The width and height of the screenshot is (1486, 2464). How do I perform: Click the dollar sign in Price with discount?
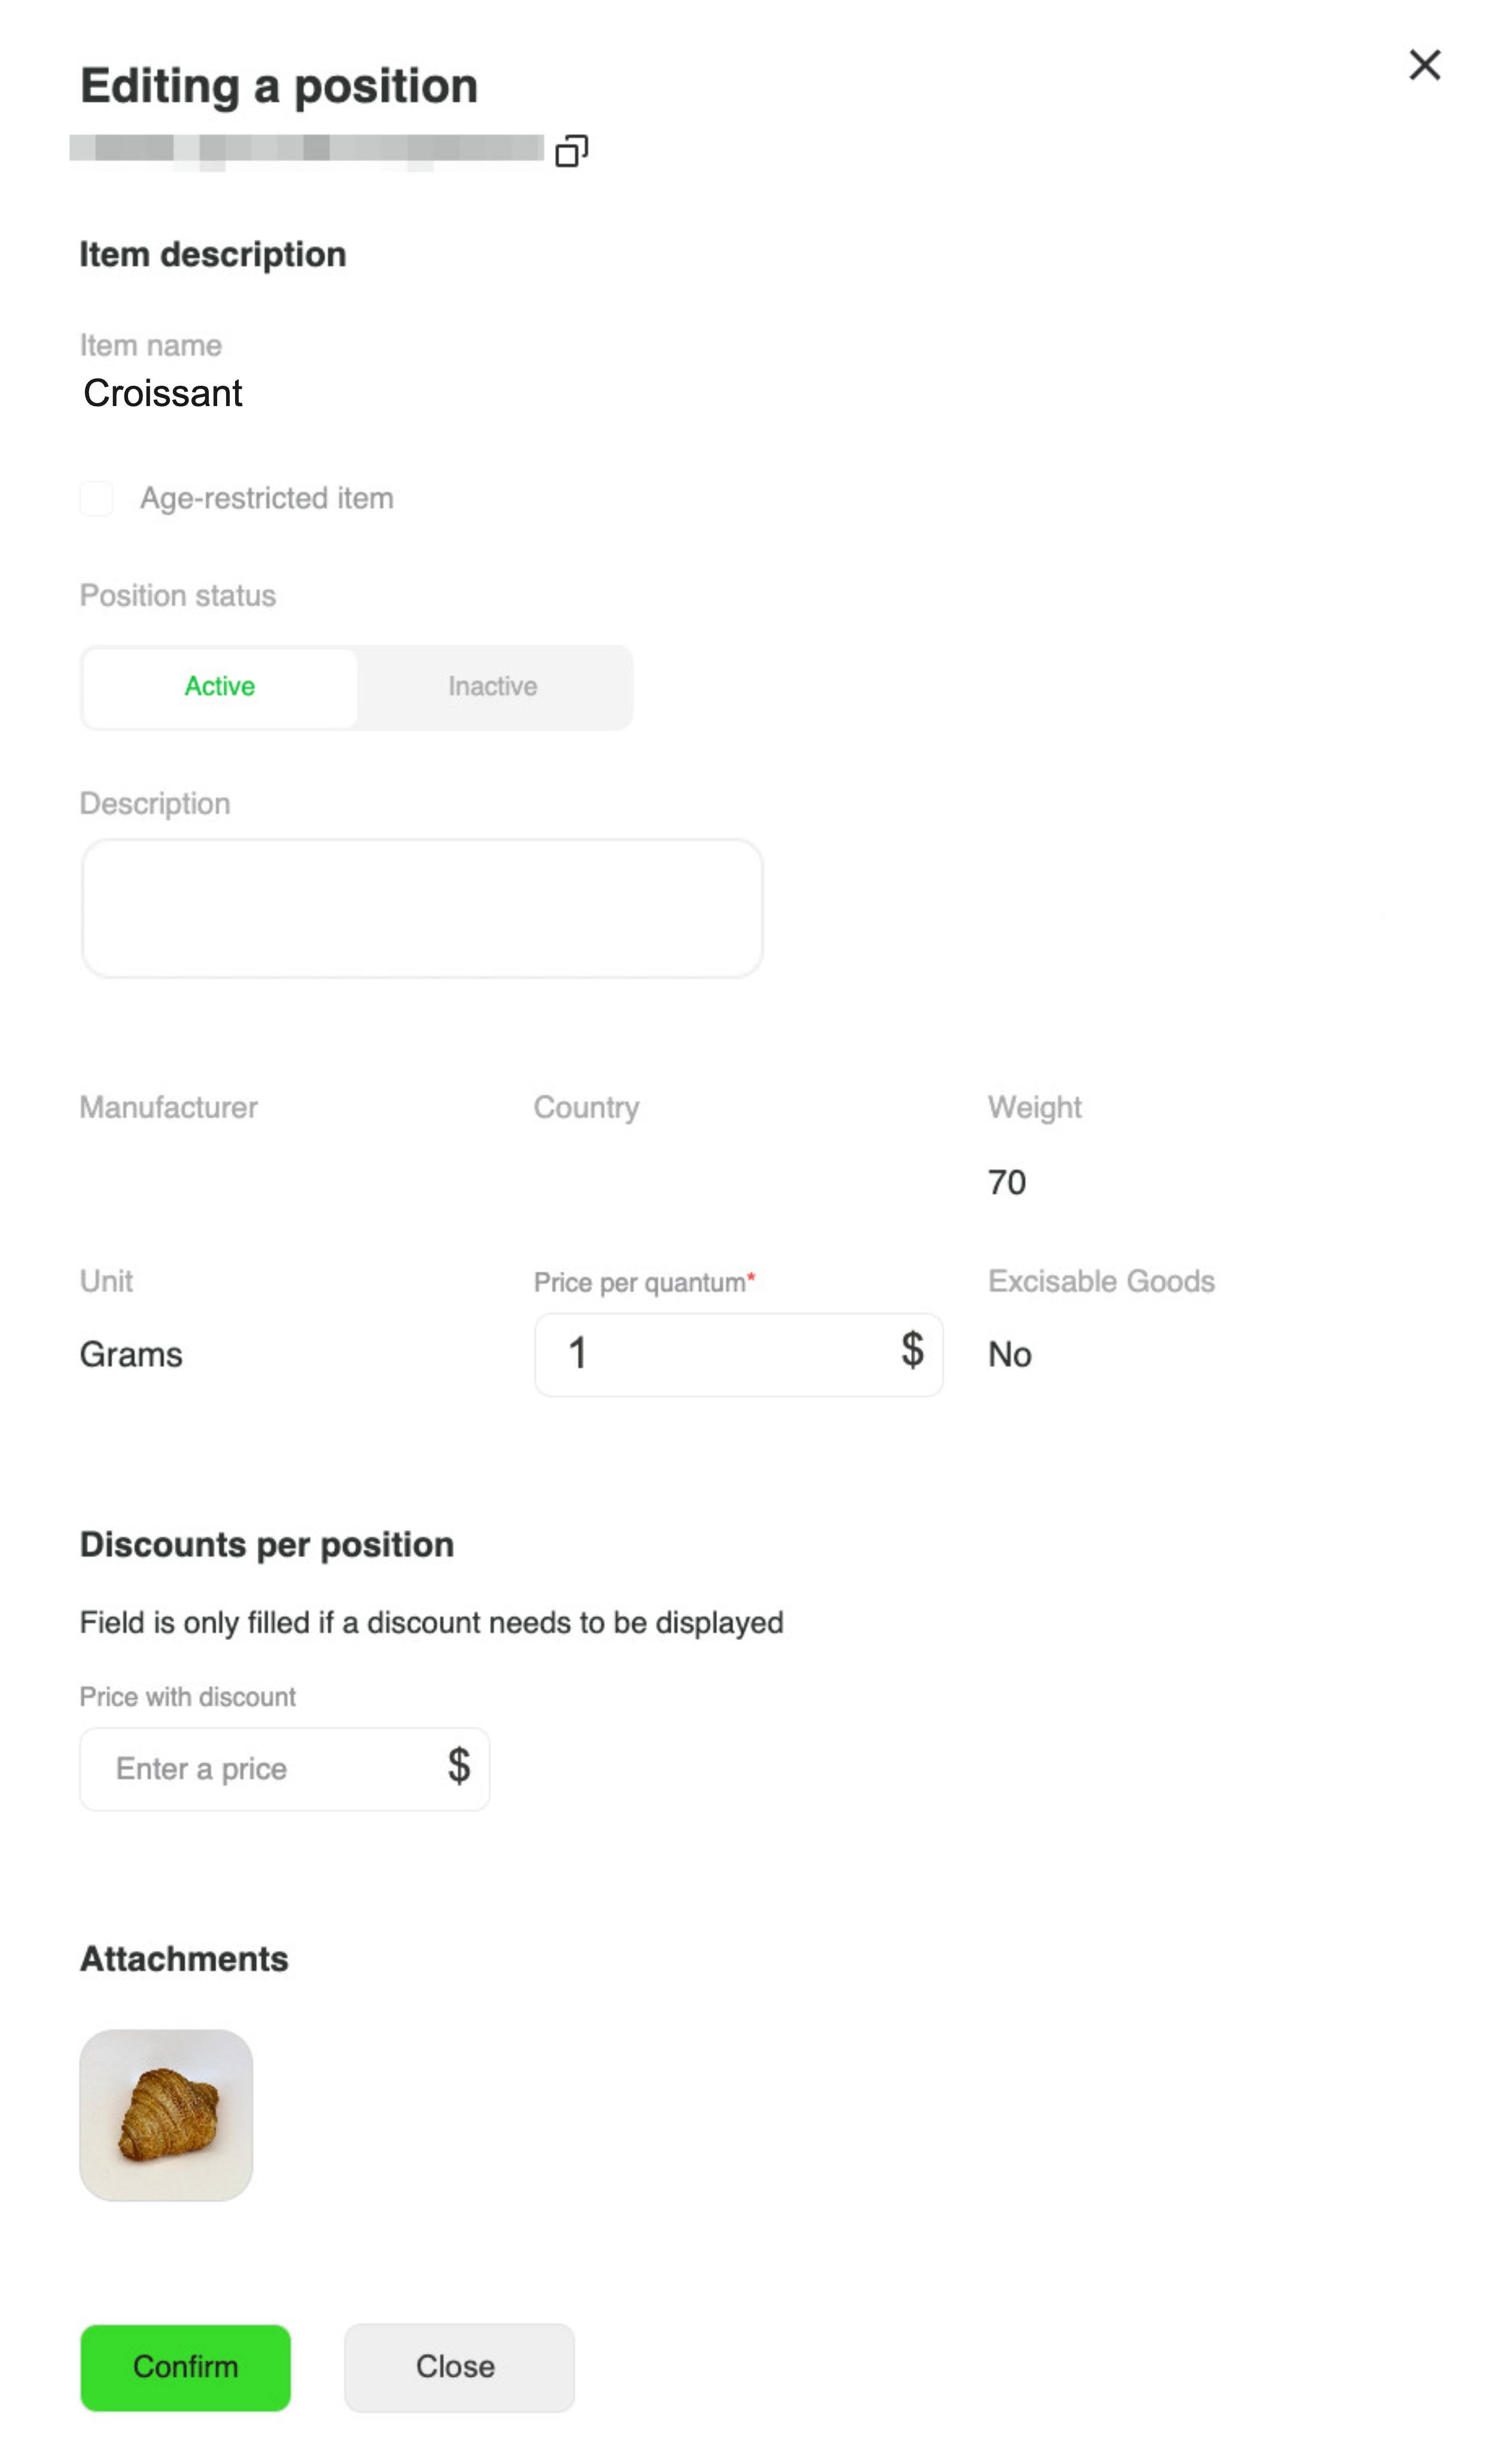tap(459, 1766)
